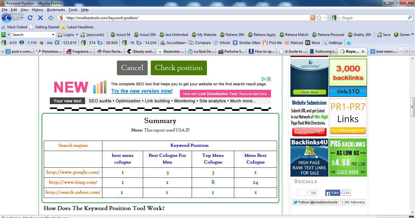415x218 pixels.
Task: Click Follow @smallseotools Twitter button
Action: tap(315, 202)
